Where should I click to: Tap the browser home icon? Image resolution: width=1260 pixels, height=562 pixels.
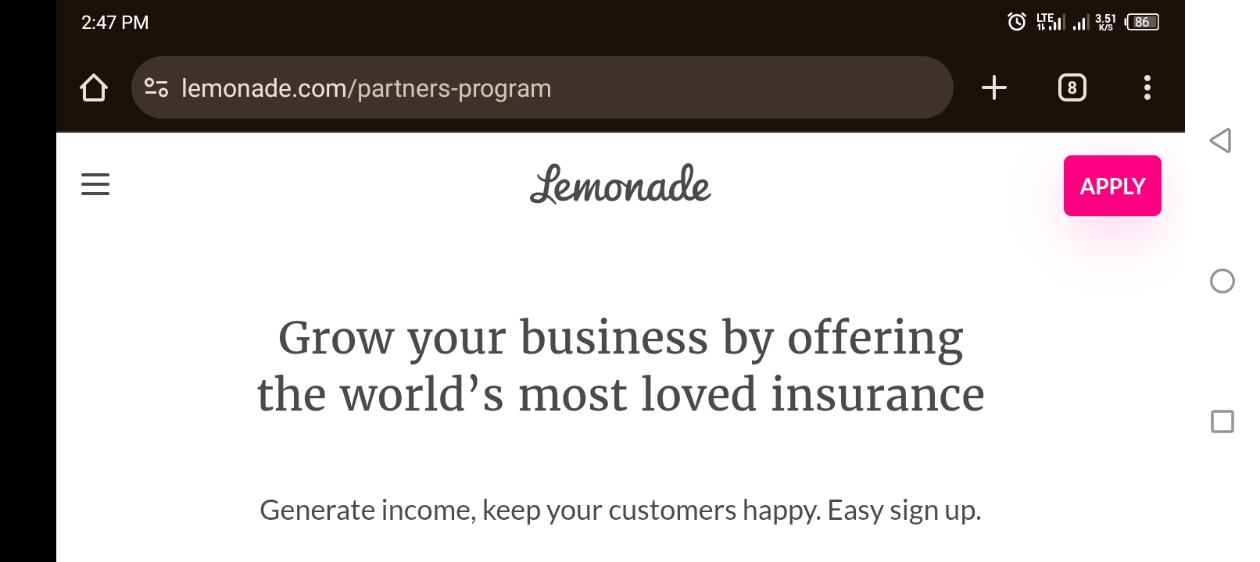[94, 87]
